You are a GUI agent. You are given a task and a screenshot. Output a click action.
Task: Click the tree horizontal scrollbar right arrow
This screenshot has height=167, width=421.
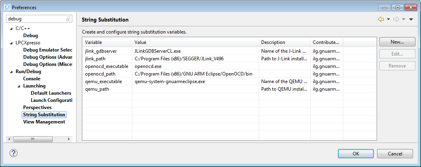69,139
